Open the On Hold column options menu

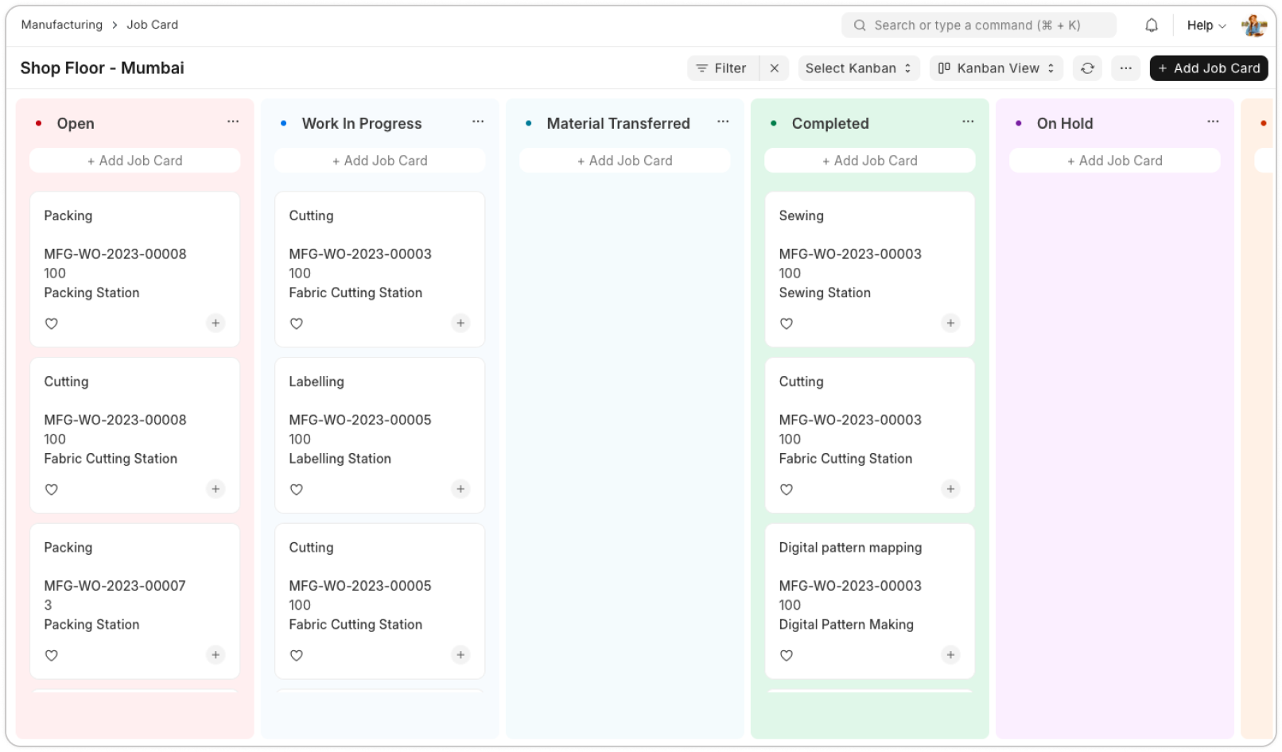click(x=1213, y=122)
